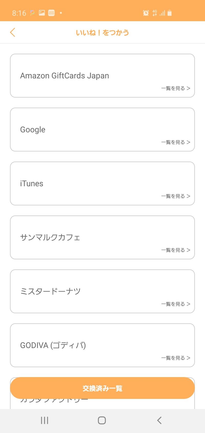Select the Google gift card entry title

(x=33, y=130)
